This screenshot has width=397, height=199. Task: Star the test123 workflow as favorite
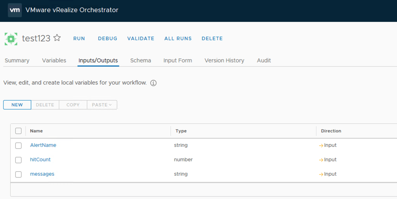[x=57, y=38]
